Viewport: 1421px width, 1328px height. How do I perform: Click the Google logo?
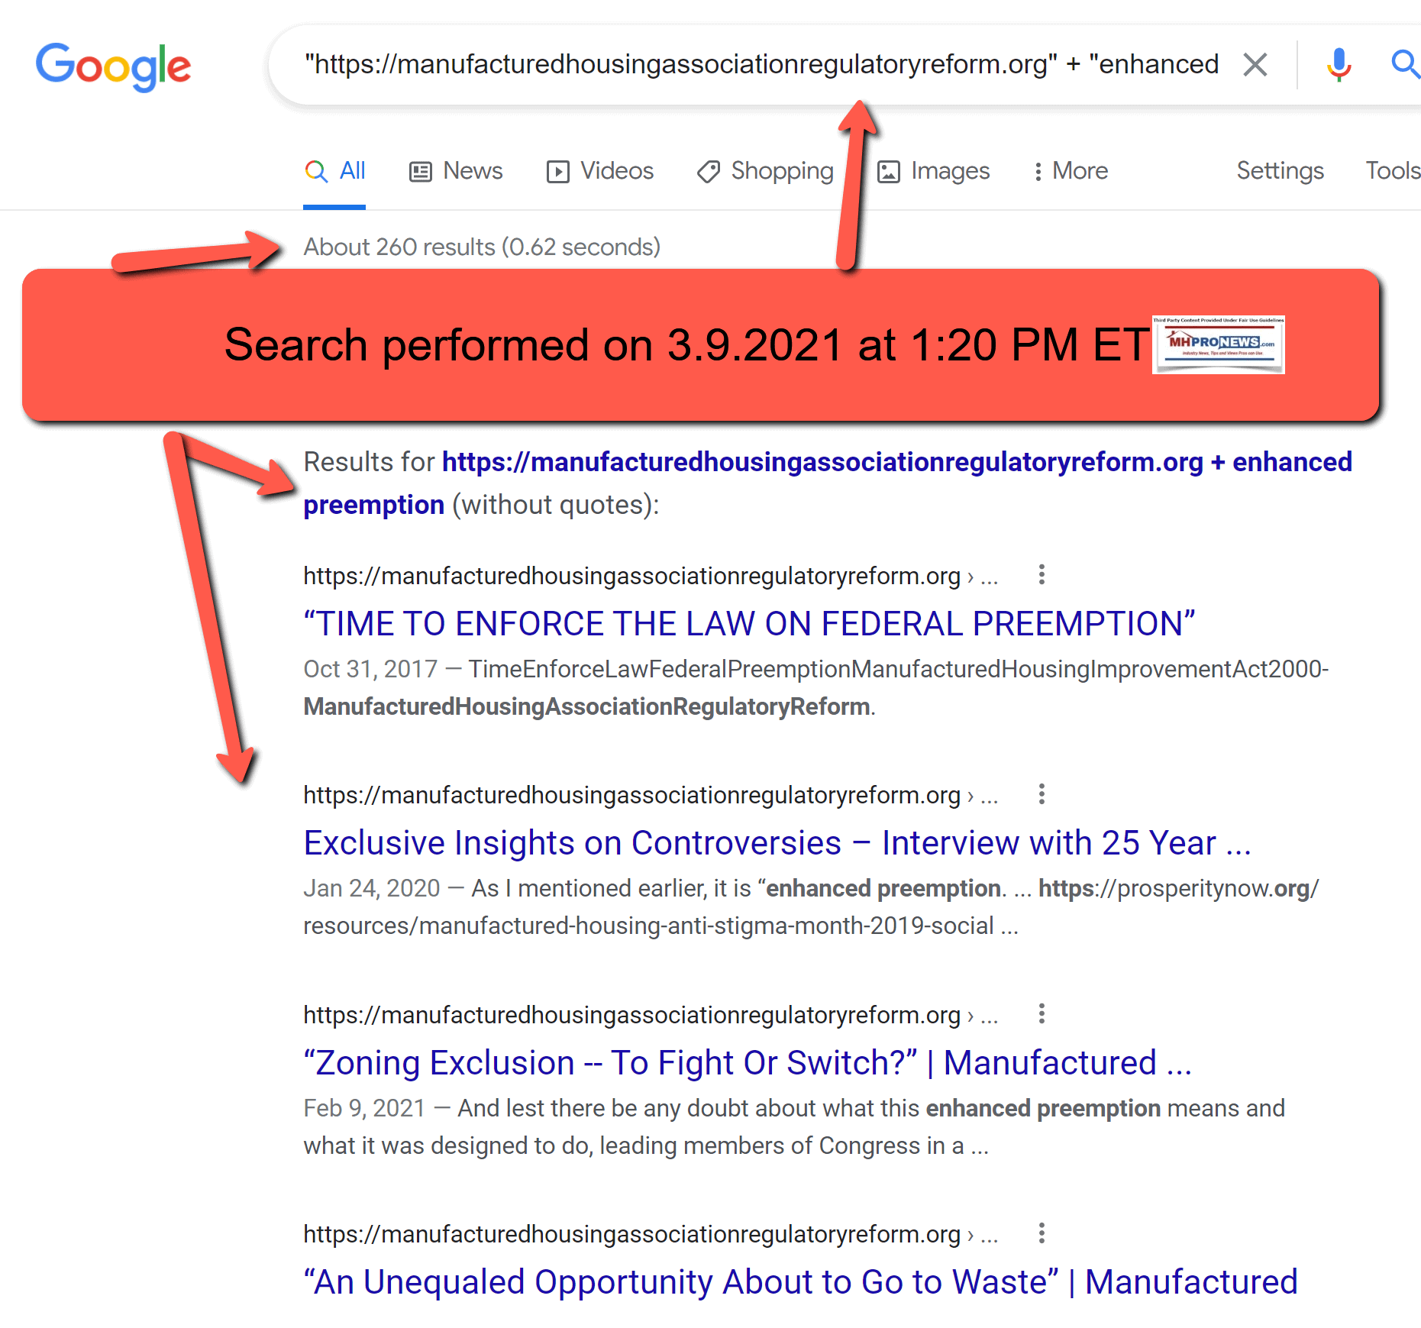pyautogui.click(x=113, y=66)
